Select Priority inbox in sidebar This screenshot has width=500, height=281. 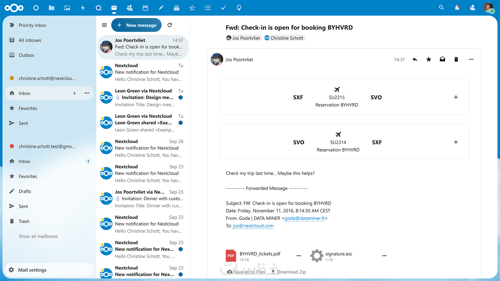pos(32,25)
